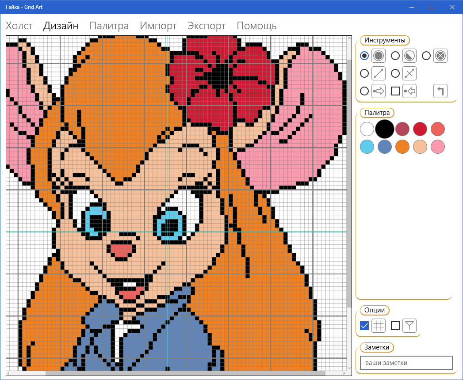Select the radio button beside the filled circle
This screenshot has width=463, height=380.
[x=364, y=56]
